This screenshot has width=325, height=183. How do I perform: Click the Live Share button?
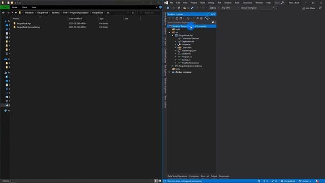pos(309,8)
